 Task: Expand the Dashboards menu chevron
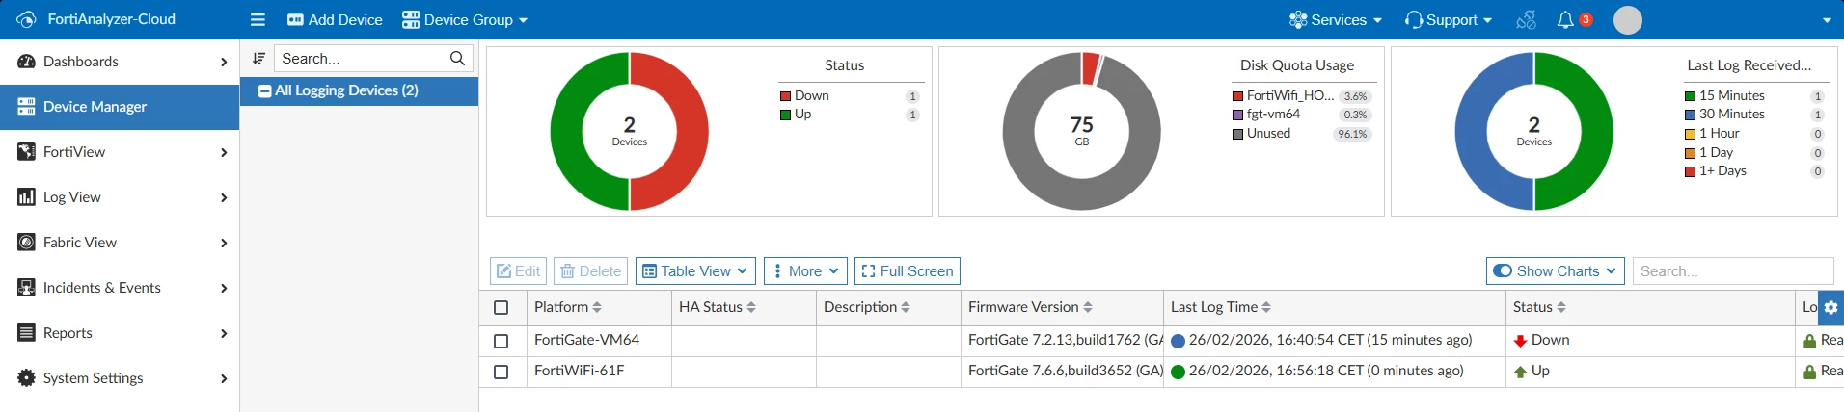(x=224, y=62)
